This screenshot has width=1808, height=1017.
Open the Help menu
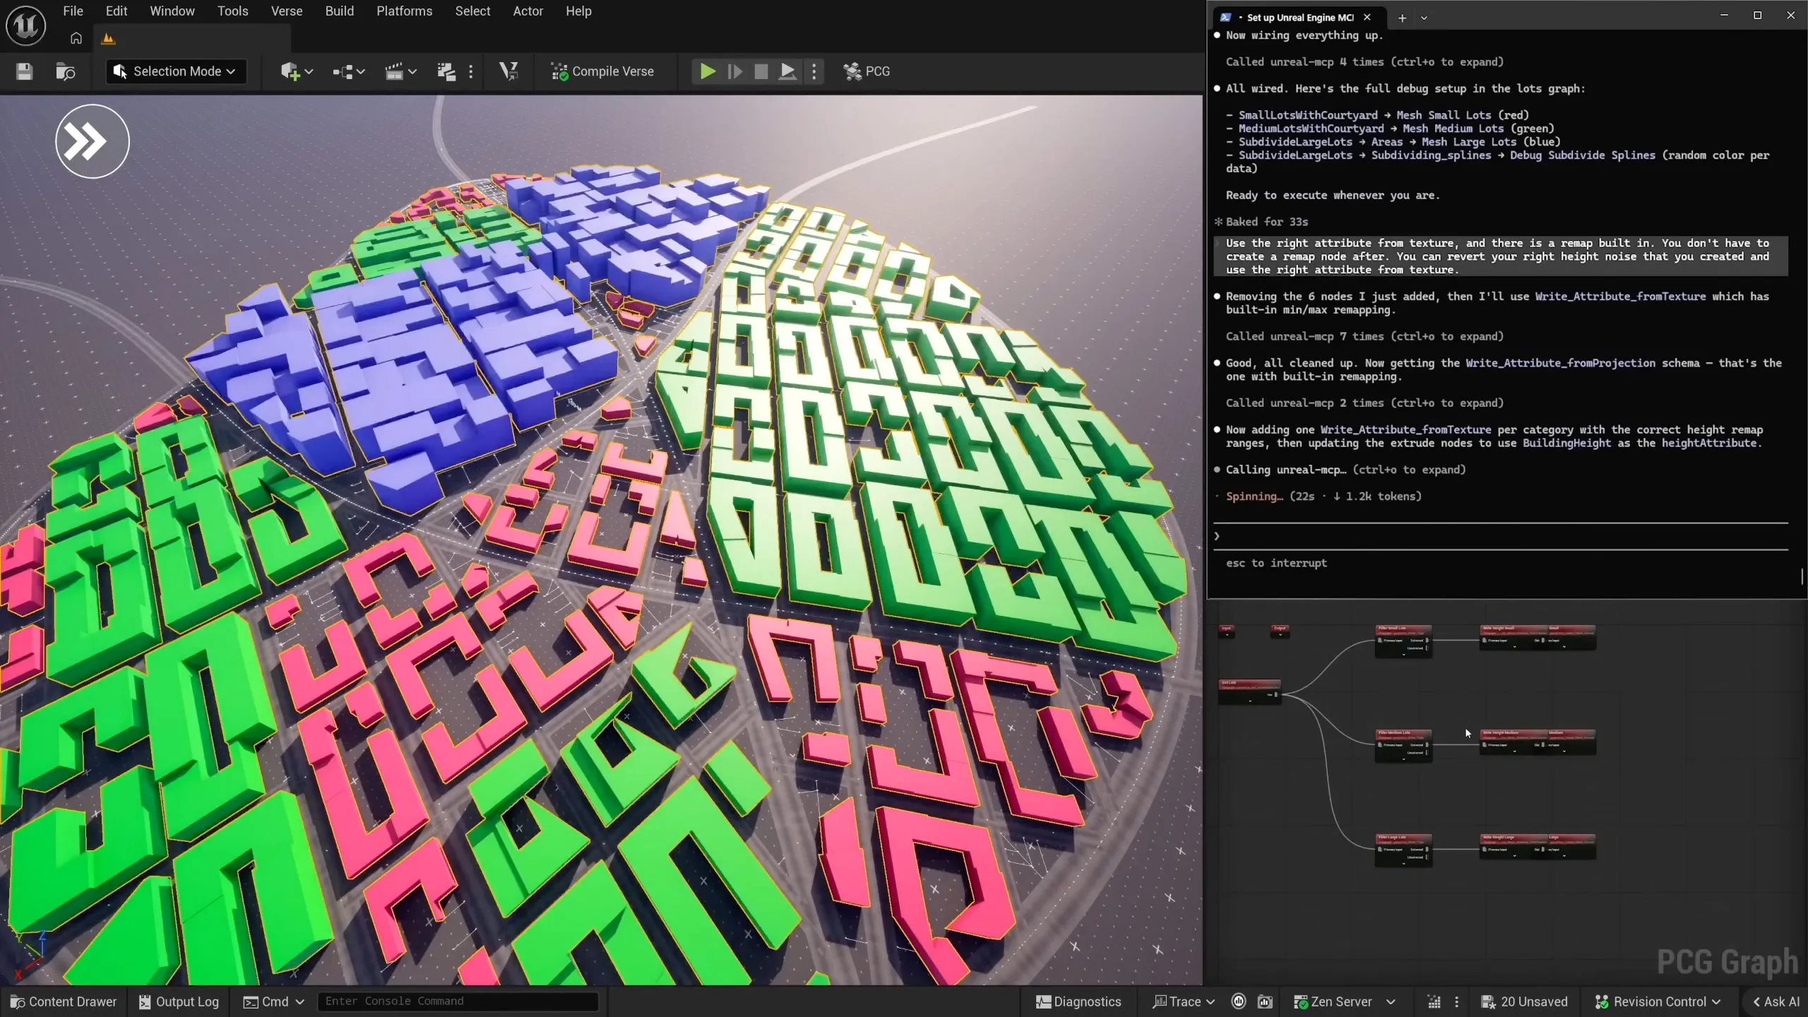pyautogui.click(x=578, y=11)
